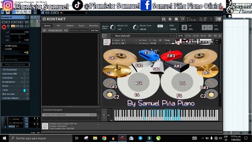Switch to the Libraries tab
Screen dimensions: 252x142
click(47, 26)
